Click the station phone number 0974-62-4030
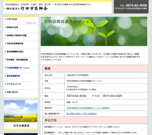The width and height of the screenshot is (152, 135). point(77,96)
